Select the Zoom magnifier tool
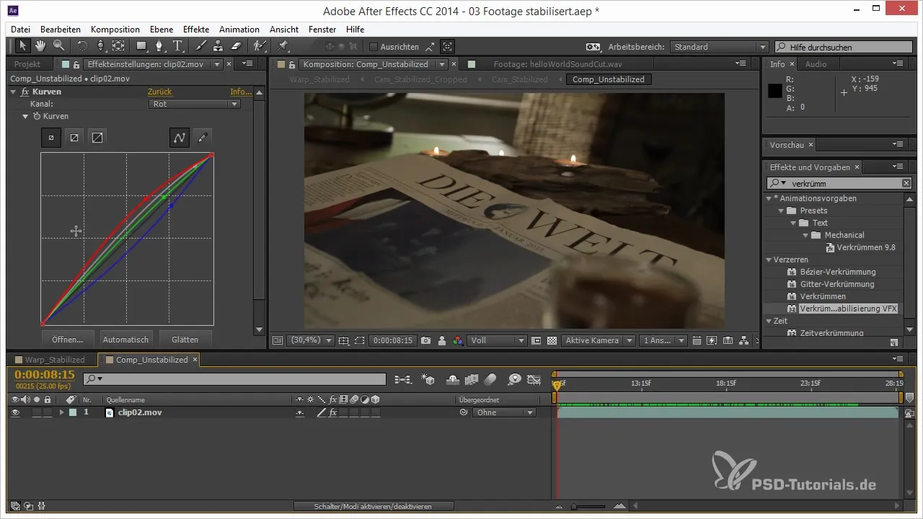923x519 pixels. tap(58, 46)
